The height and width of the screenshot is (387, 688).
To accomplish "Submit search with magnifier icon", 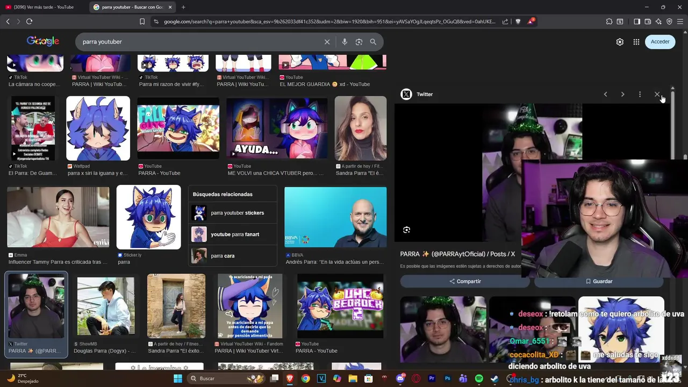I will [373, 42].
